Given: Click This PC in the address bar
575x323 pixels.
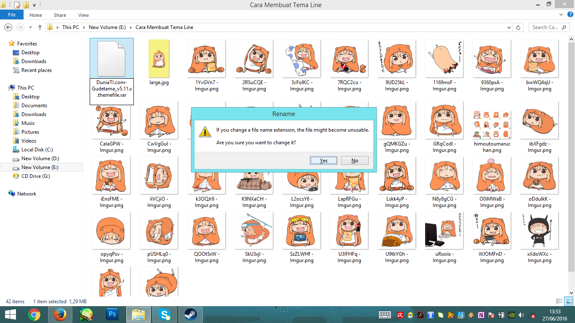Looking at the screenshot, I should tap(70, 27).
